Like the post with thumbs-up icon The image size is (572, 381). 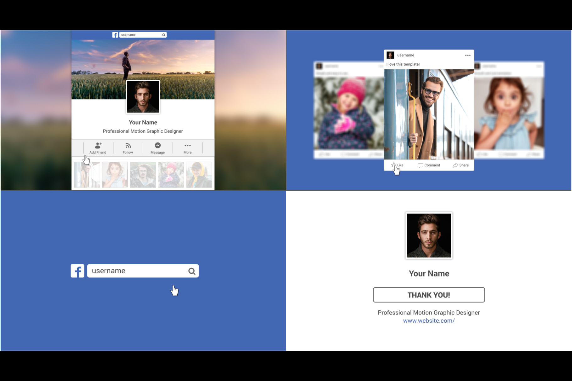[x=393, y=165]
